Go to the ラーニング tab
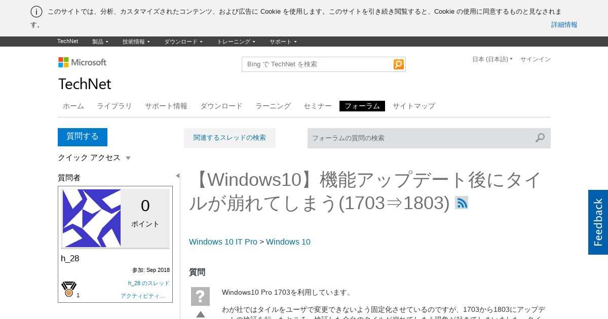608x319 pixels. point(273,106)
